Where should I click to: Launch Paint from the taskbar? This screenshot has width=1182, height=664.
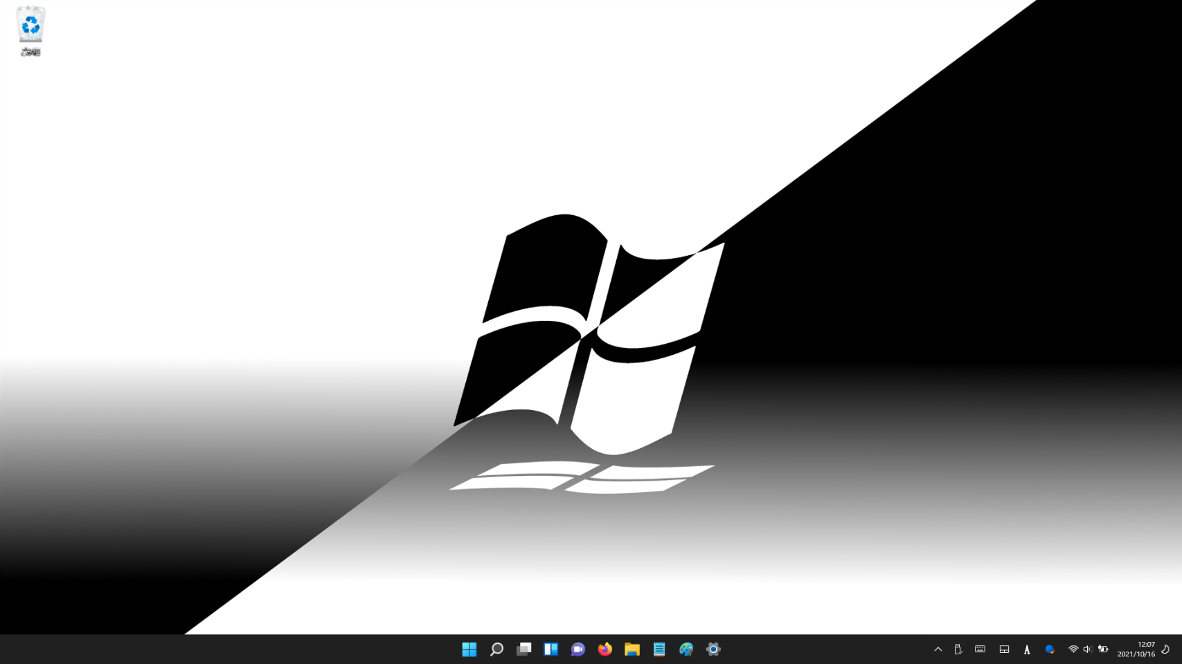(x=686, y=649)
